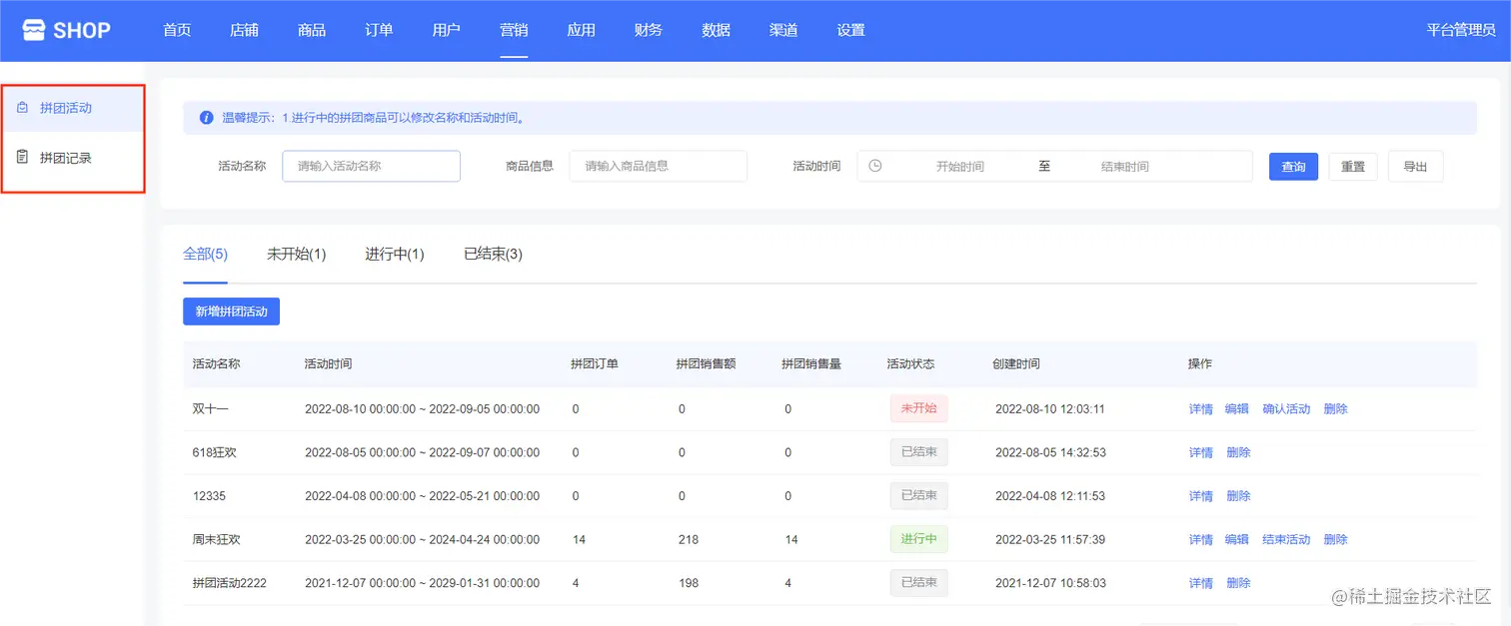Click 确认活动 for 双十一
The height and width of the screenshot is (626, 1511).
[x=1286, y=409]
